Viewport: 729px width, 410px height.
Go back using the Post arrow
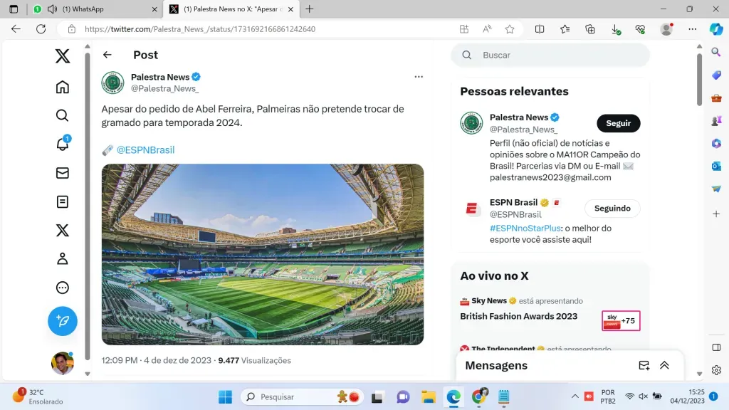coord(107,55)
